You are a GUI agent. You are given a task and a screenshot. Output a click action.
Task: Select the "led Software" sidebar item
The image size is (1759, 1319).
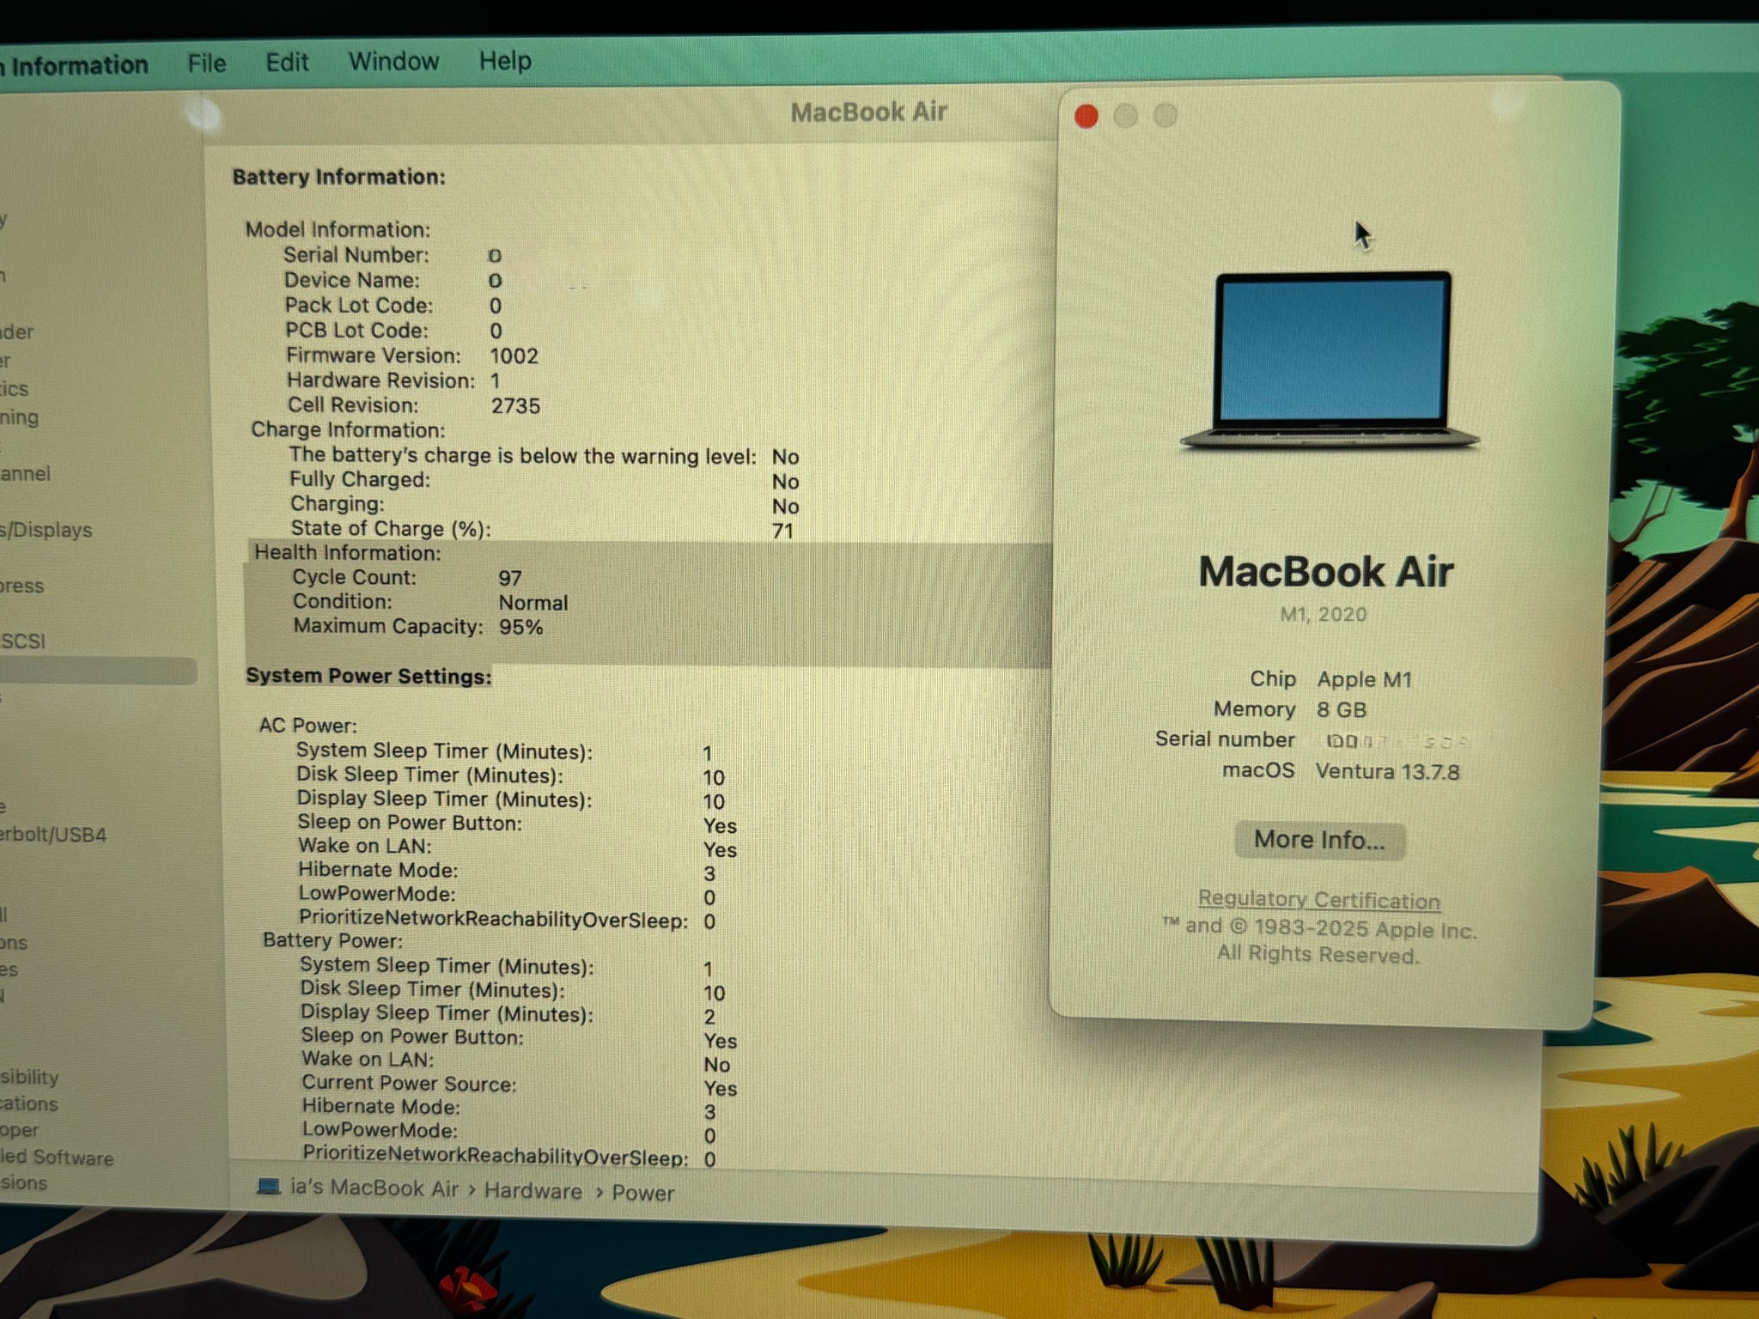57,1158
